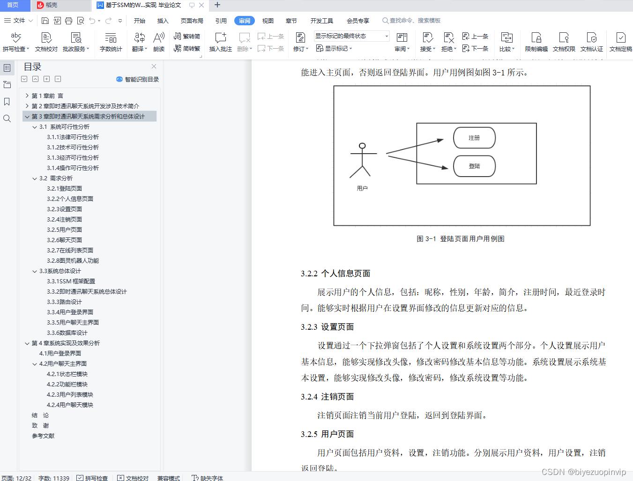Collapse the 4.2用户聊天主界面 node
Viewport: 633px width, 481px height.
tap(35, 363)
